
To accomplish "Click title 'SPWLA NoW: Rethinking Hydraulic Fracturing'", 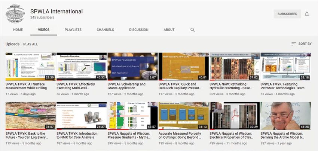I will (x=231, y=86).
